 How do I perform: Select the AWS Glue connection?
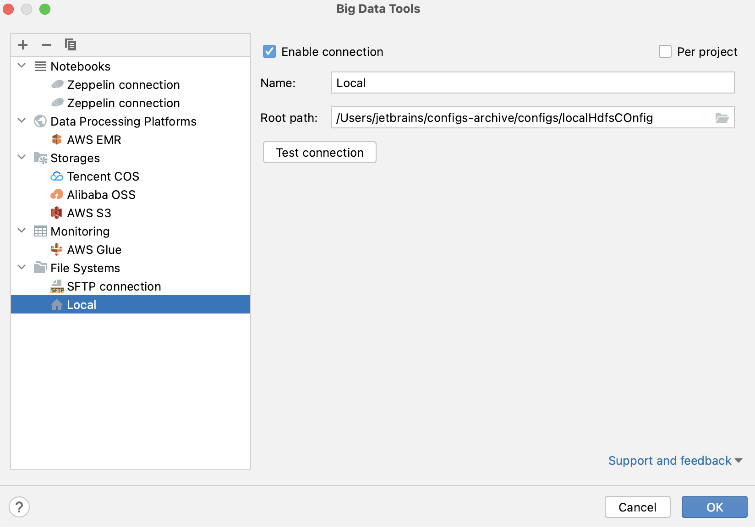(x=94, y=250)
